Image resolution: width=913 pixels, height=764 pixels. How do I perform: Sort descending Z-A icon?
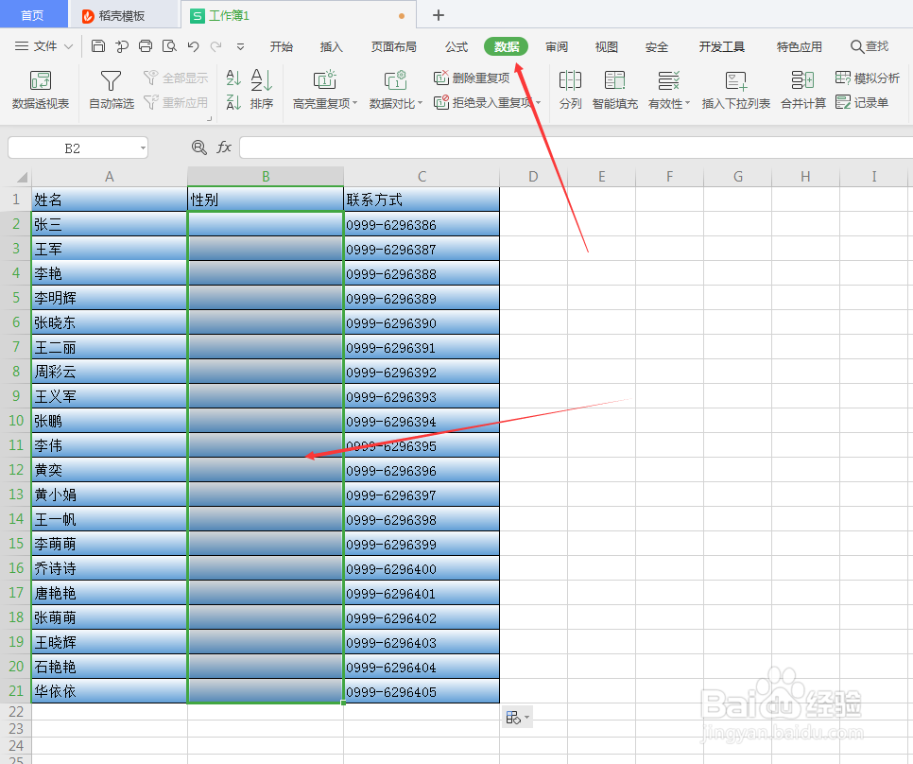click(233, 102)
